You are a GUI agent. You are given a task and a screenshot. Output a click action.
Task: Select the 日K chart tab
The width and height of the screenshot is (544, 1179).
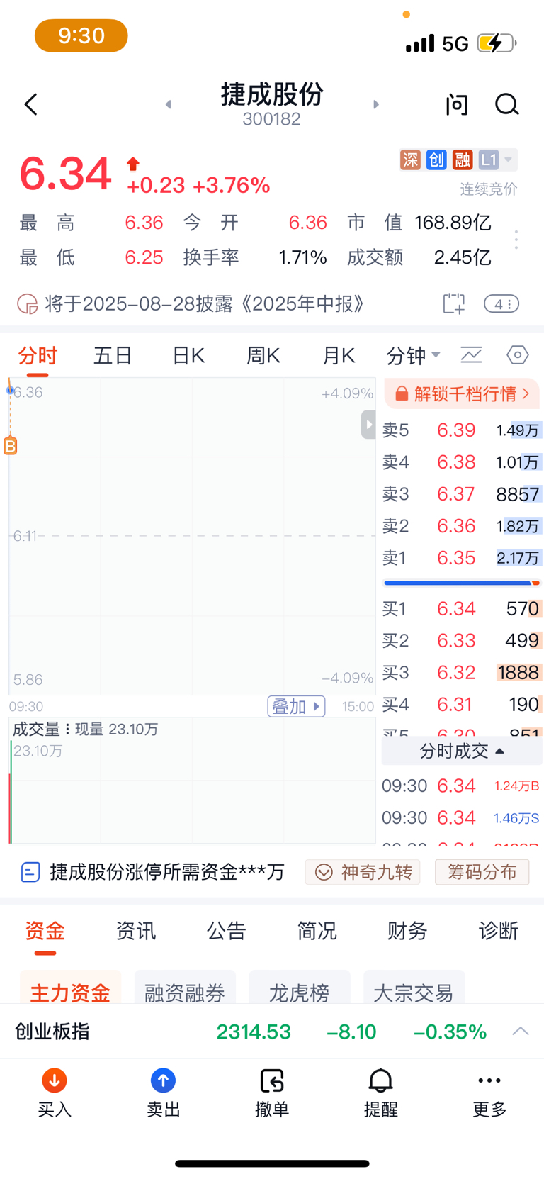point(188,355)
